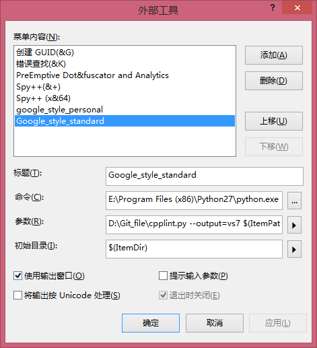Image resolution: width=317 pixels, height=348 pixels.
Task: Enable 将输出按 Unicode 处理 checkbox
Action: pos(17,295)
